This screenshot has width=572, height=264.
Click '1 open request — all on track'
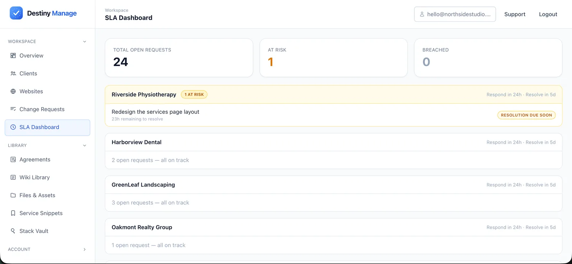[x=148, y=245]
